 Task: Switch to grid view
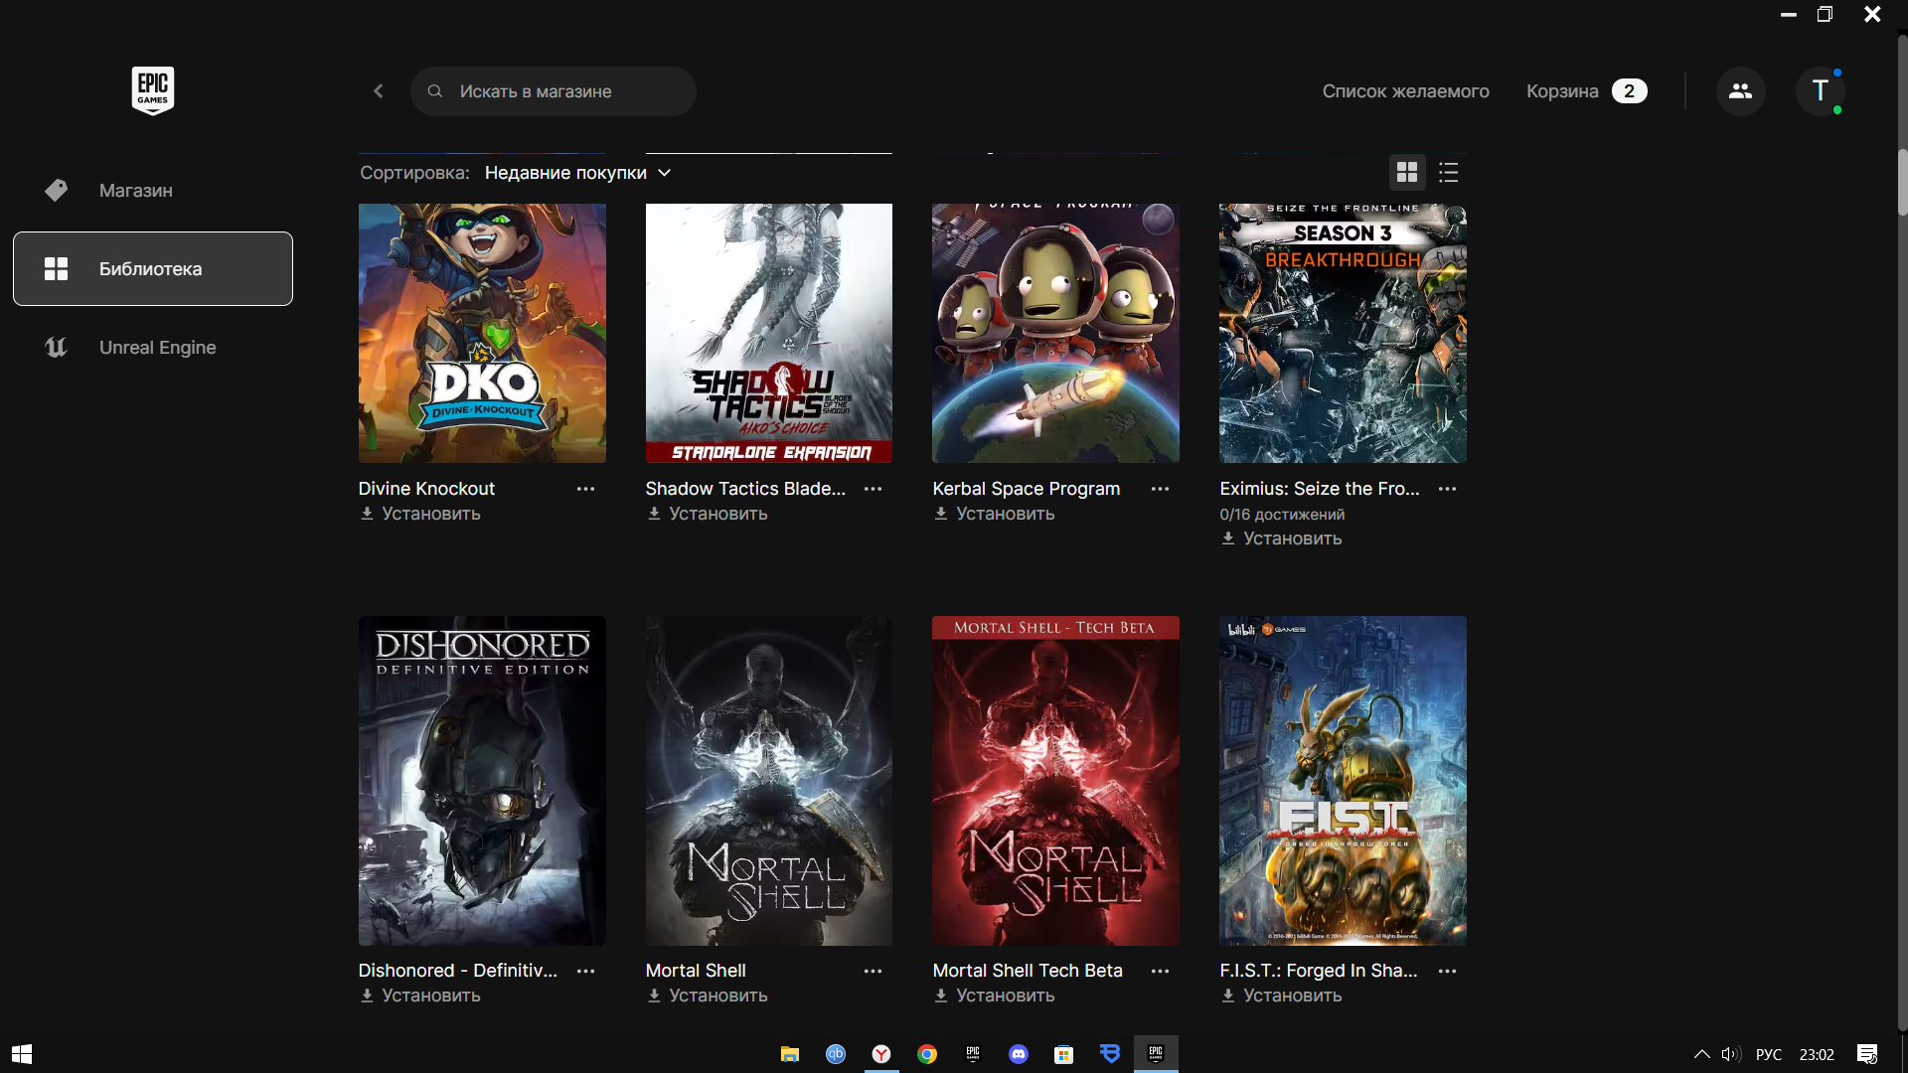[x=1407, y=173]
